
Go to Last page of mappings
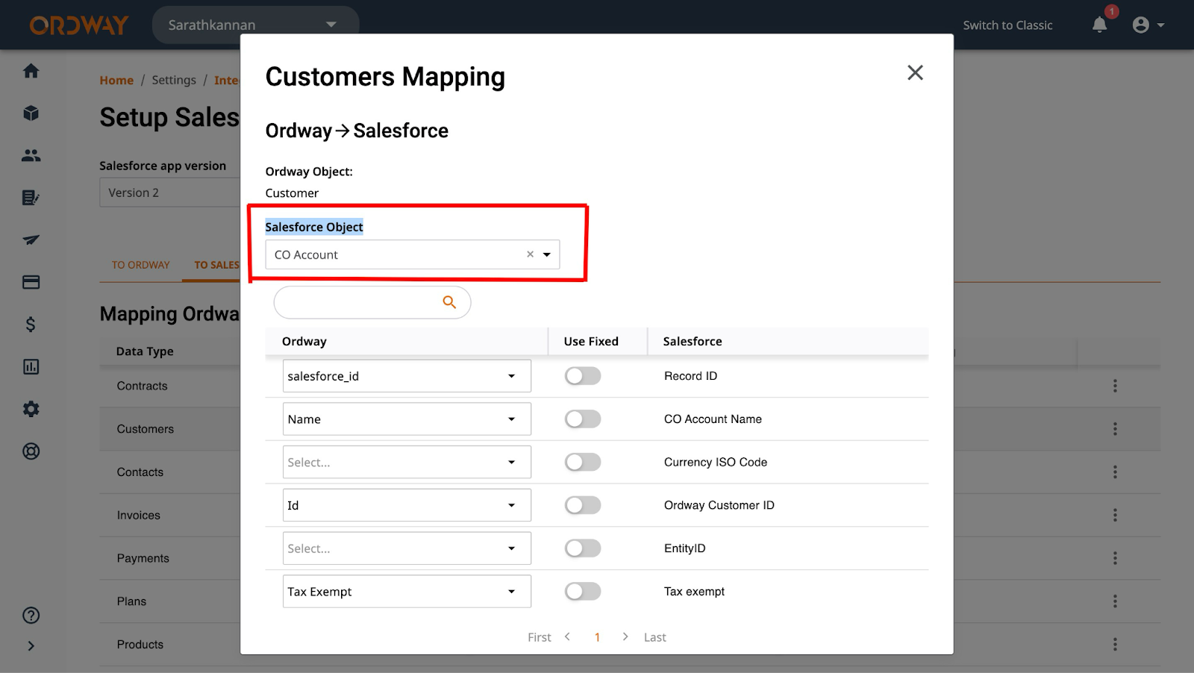[x=655, y=637]
